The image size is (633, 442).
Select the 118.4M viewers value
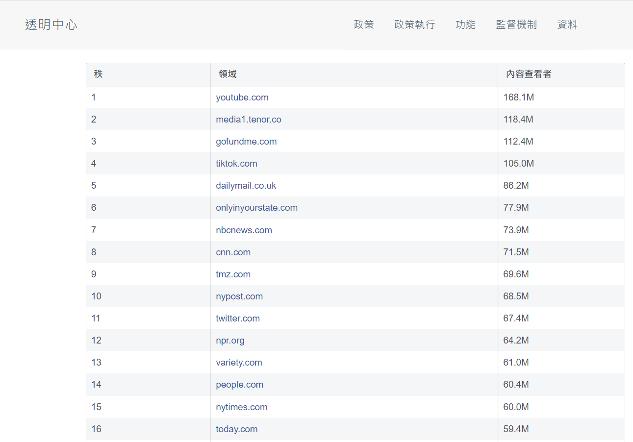point(518,120)
